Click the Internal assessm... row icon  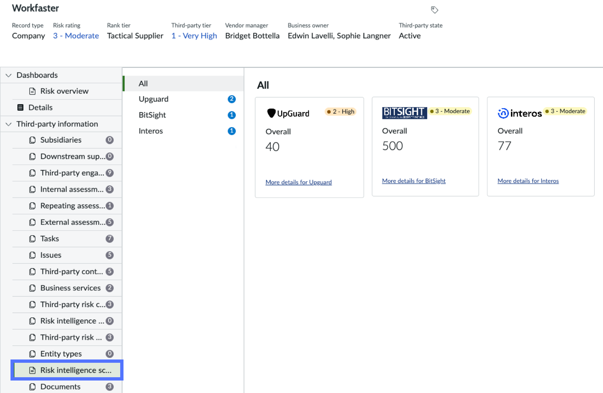pyautogui.click(x=32, y=189)
